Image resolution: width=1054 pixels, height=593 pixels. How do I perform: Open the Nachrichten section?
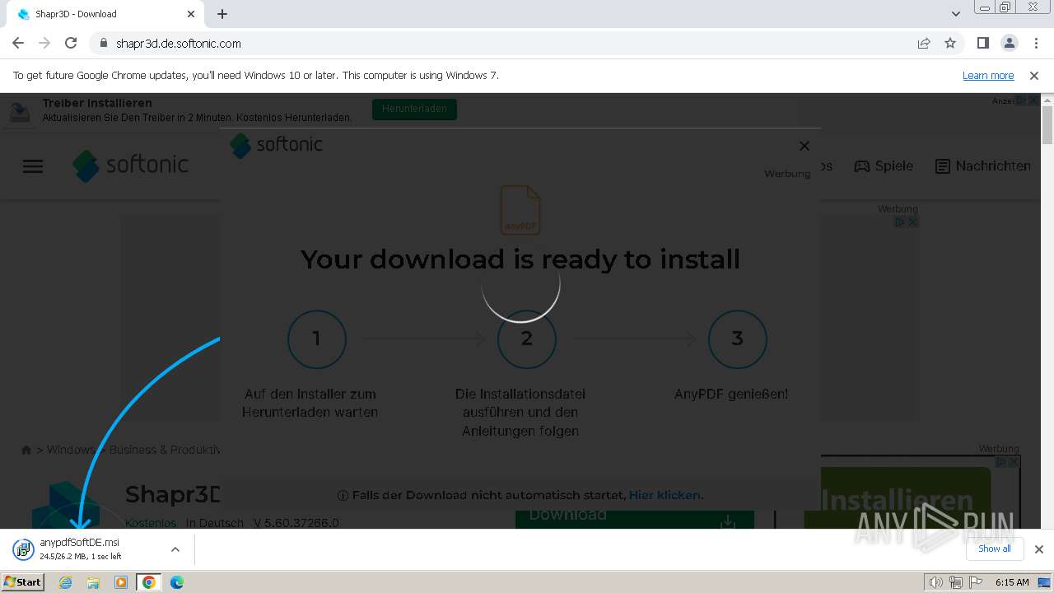[983, 166]
